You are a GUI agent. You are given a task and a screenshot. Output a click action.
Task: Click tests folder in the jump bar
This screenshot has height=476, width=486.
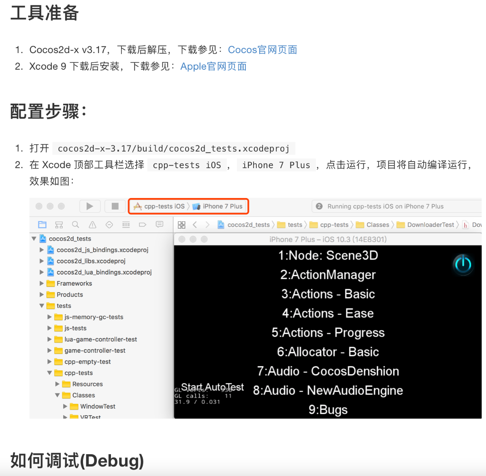pyautogui.click(x=290, y=225)
